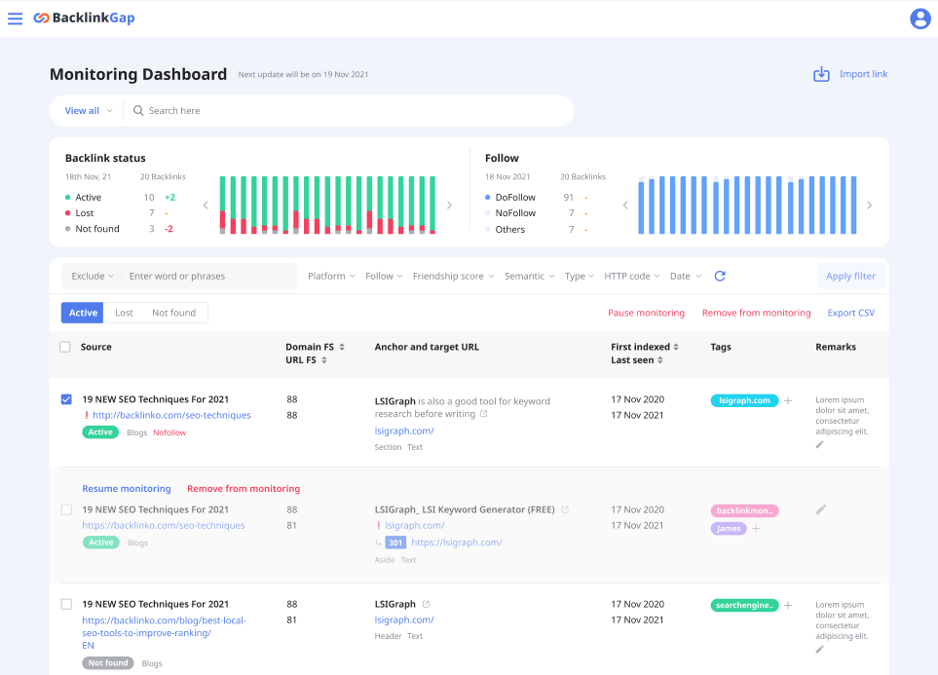
Task: Click red warning mark before http://backlinko.com/seo-techniques
Action: (87, 415)
